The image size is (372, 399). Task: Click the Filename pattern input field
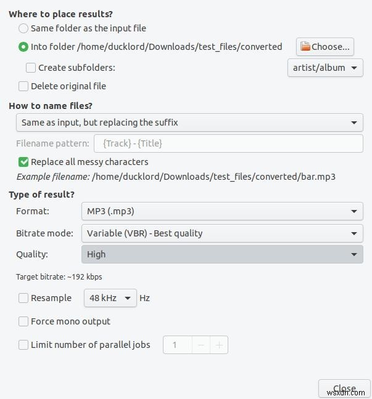click(x=228, y=143)
